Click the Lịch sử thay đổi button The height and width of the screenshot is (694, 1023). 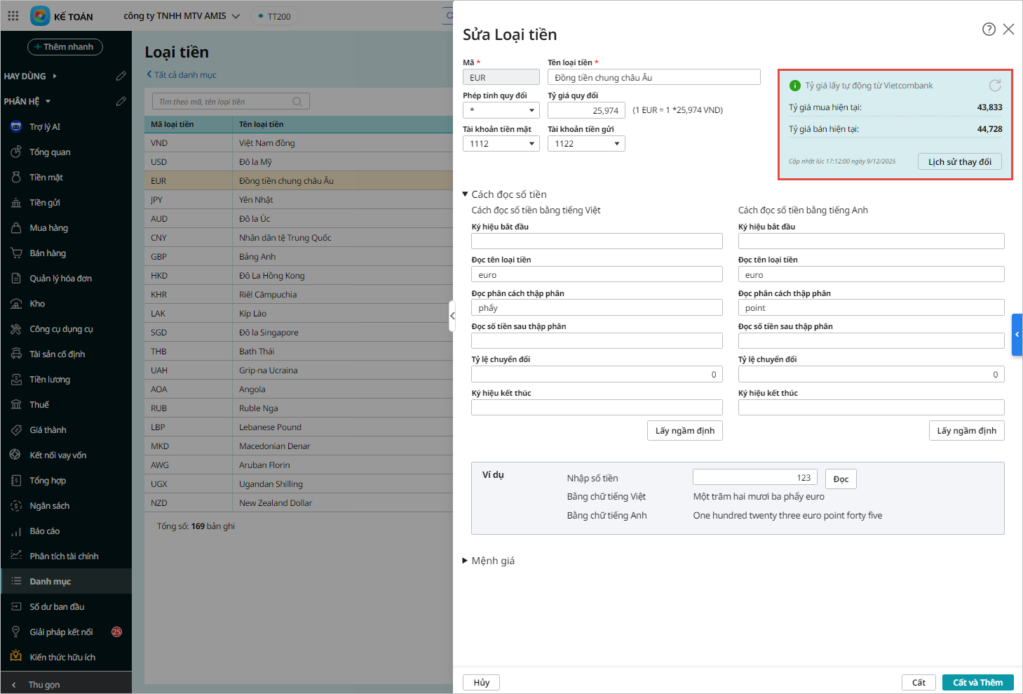[x=959, y=162]
